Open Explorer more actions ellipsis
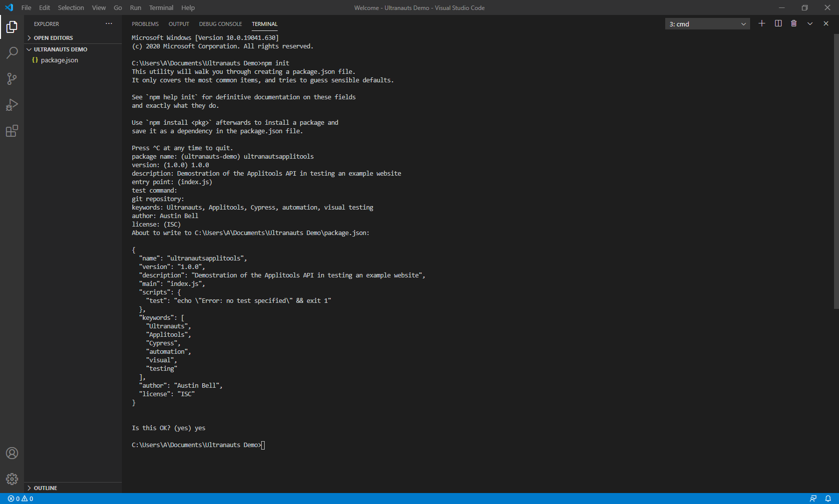Viewport: 839px width, 504px height. [x=109, y=23]
